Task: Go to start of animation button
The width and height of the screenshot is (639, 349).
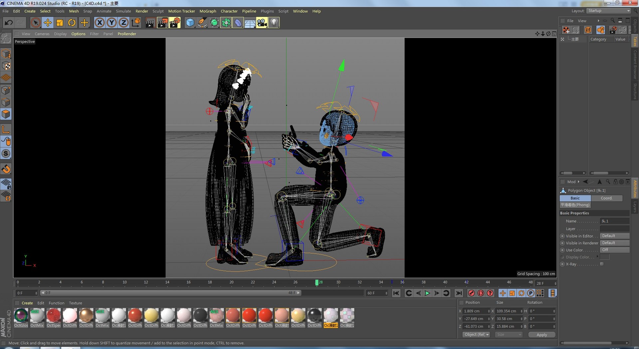Action: 396,293
